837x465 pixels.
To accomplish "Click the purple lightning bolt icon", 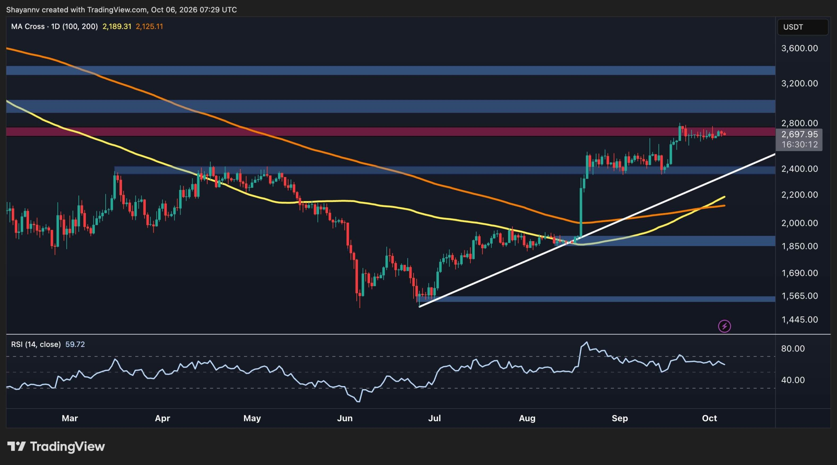I will click(724, 326).
